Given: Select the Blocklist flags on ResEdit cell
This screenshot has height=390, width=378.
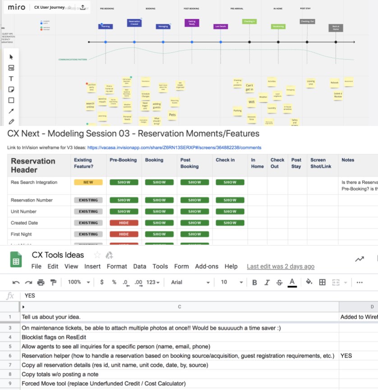Looking at the screenshot, I should (180, 337).
